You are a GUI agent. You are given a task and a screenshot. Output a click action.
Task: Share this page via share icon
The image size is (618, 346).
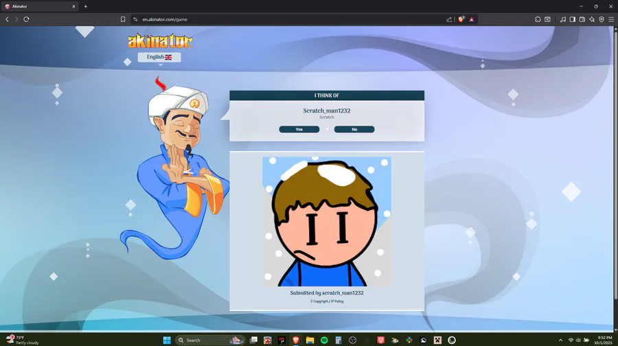pos(449,19)
